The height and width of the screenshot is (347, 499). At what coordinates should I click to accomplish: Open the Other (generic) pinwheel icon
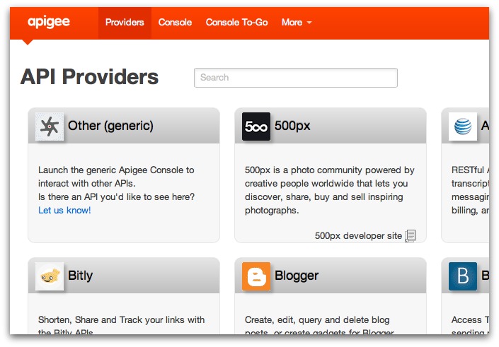tap(50, 127)
